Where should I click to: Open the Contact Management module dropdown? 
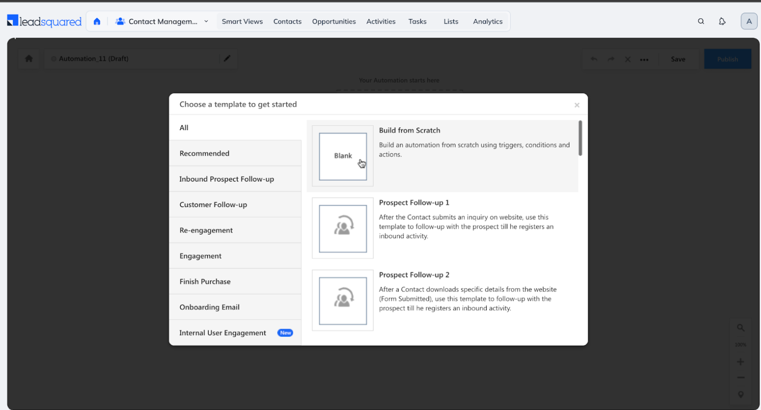[162, 22]
